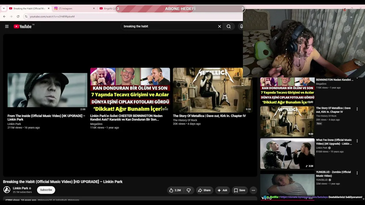Open sidebar "The Story of Metallica" title

pyautogui.click(x=333, y=110)
